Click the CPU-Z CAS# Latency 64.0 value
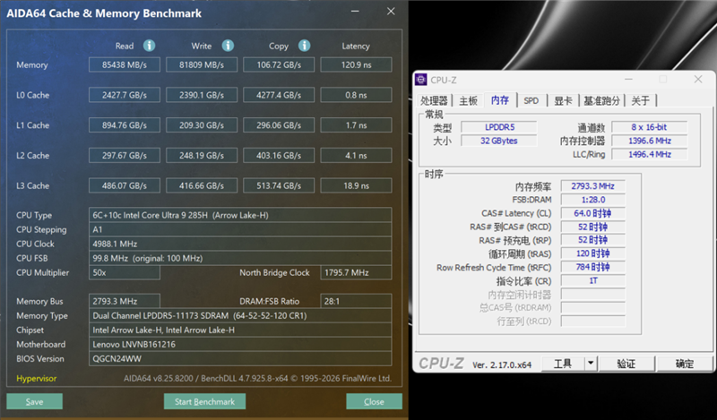The width and height of the screenshot is (717, 420). [592, 213]
